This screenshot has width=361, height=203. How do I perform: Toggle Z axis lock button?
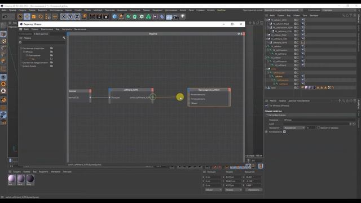coord(77,16)
